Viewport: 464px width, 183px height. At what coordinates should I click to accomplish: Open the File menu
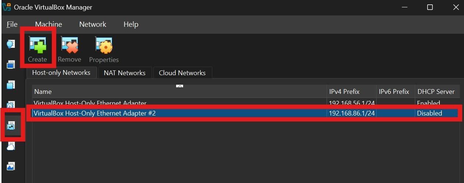point(12,25)
